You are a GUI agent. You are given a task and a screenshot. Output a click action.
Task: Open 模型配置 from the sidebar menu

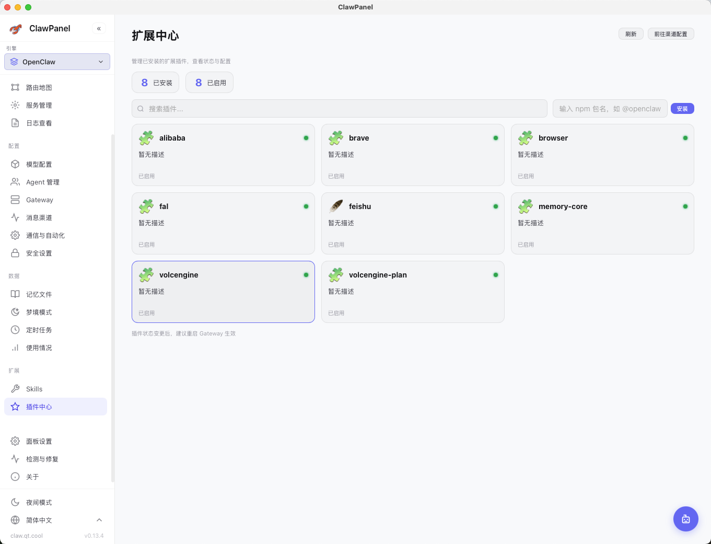click(39, 164)
